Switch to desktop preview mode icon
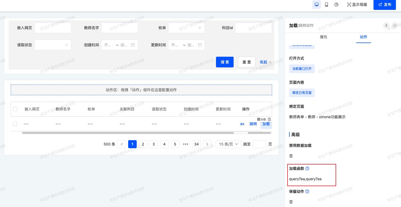 point(317,5)
